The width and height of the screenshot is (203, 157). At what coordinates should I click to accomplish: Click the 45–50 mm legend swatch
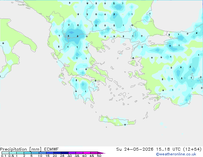pyautogui.click(x=94, y=153)
